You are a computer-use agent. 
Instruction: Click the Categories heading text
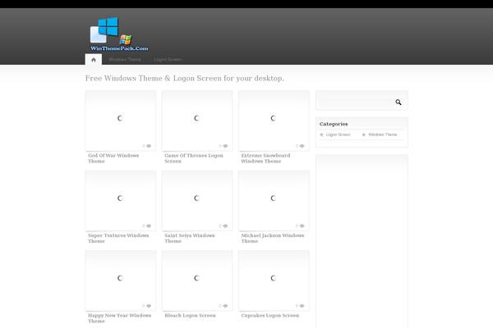point(334,124)
